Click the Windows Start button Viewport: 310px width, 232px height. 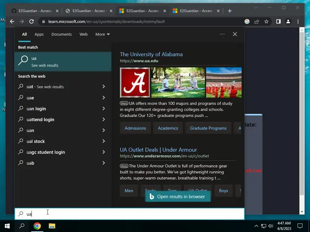pos(7,226)
